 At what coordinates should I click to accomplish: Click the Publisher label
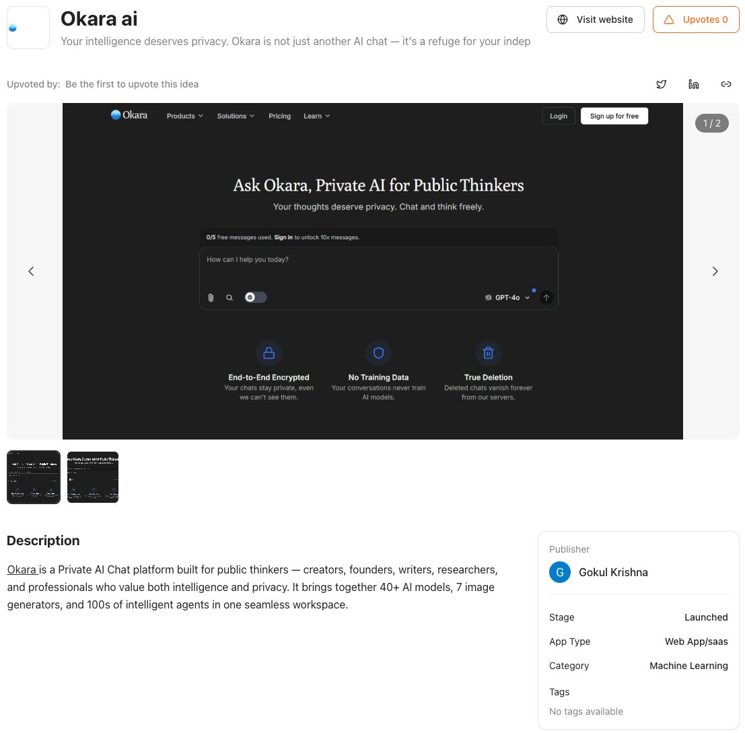coord(569,549)
